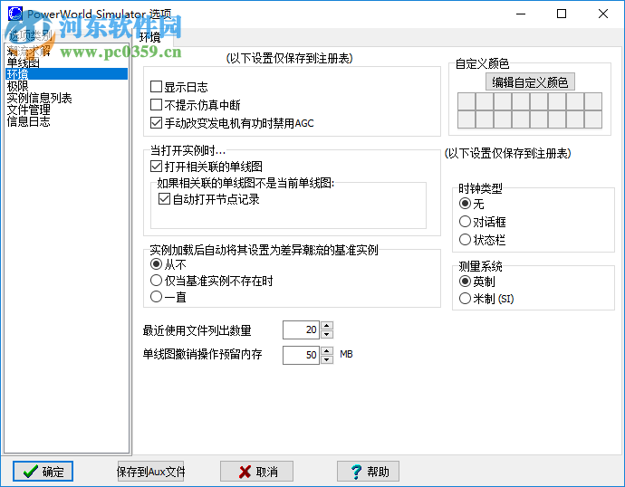Select first custom color swatch in bottom row
The height and width of the screenshot is (487, 625).
[x=466, y=119]
